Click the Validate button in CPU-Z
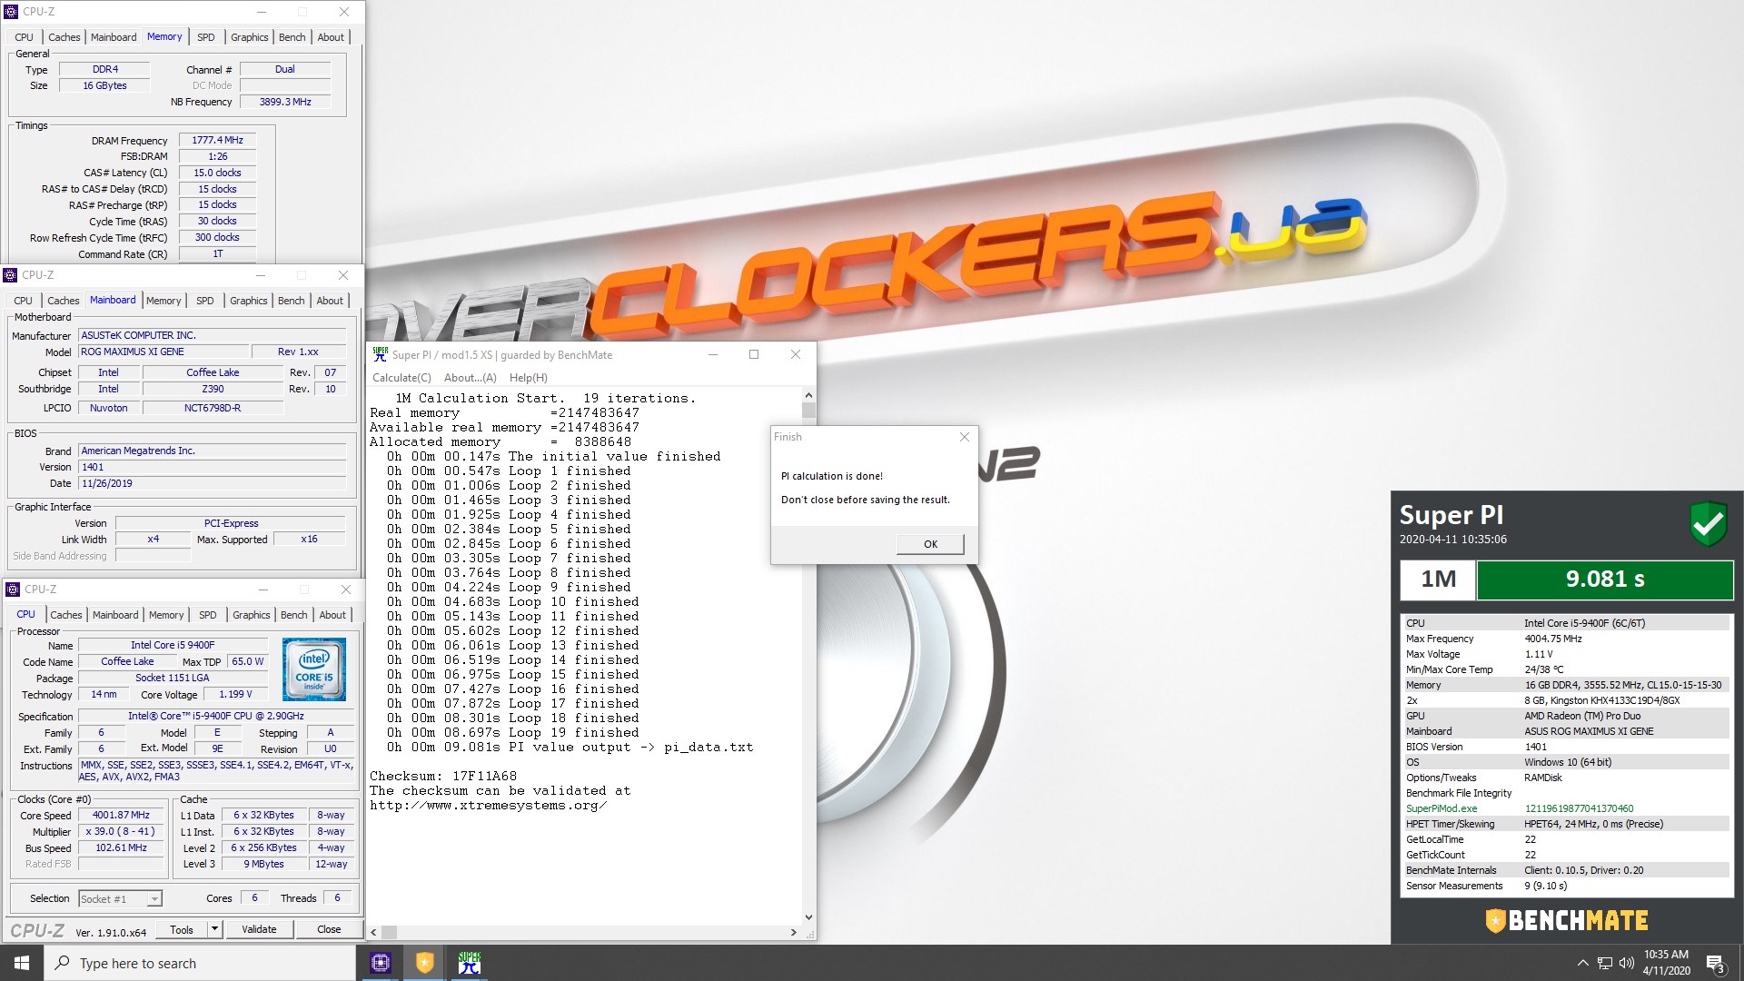 point(259,929)
